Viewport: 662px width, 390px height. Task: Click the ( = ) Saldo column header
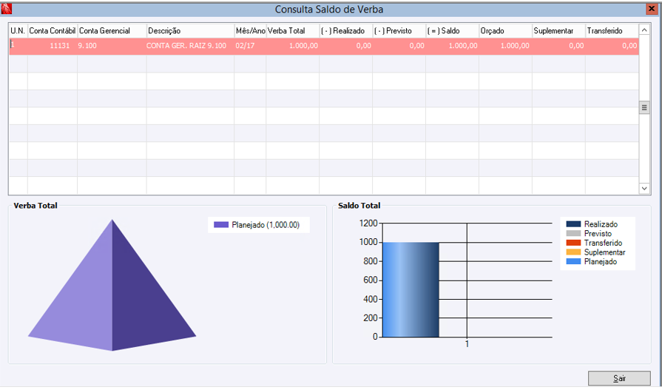click(452, 31)
